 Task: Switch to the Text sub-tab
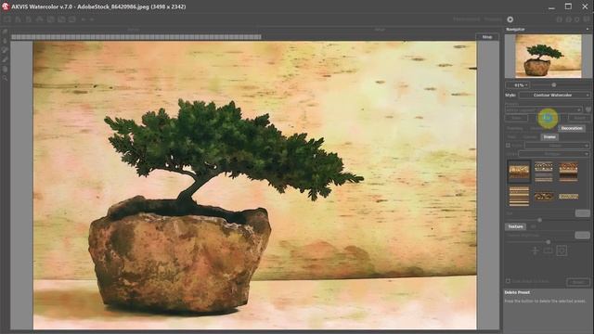point(511,136)
